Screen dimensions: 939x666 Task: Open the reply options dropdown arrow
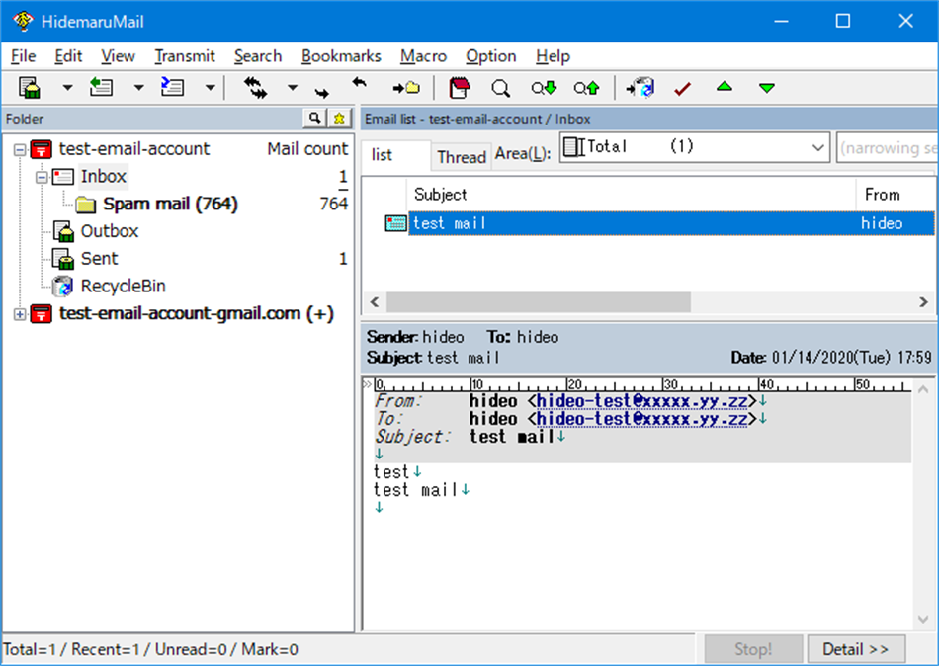(x=139, y=88)
